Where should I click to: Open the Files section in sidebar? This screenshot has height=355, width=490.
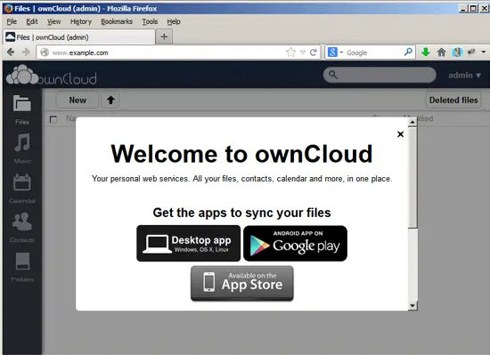pos(22,109)
